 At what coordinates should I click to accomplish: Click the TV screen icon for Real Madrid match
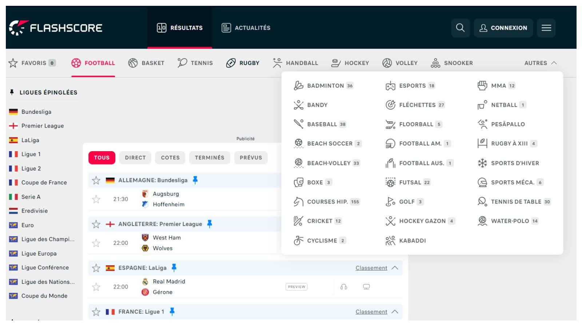(366, 287)
